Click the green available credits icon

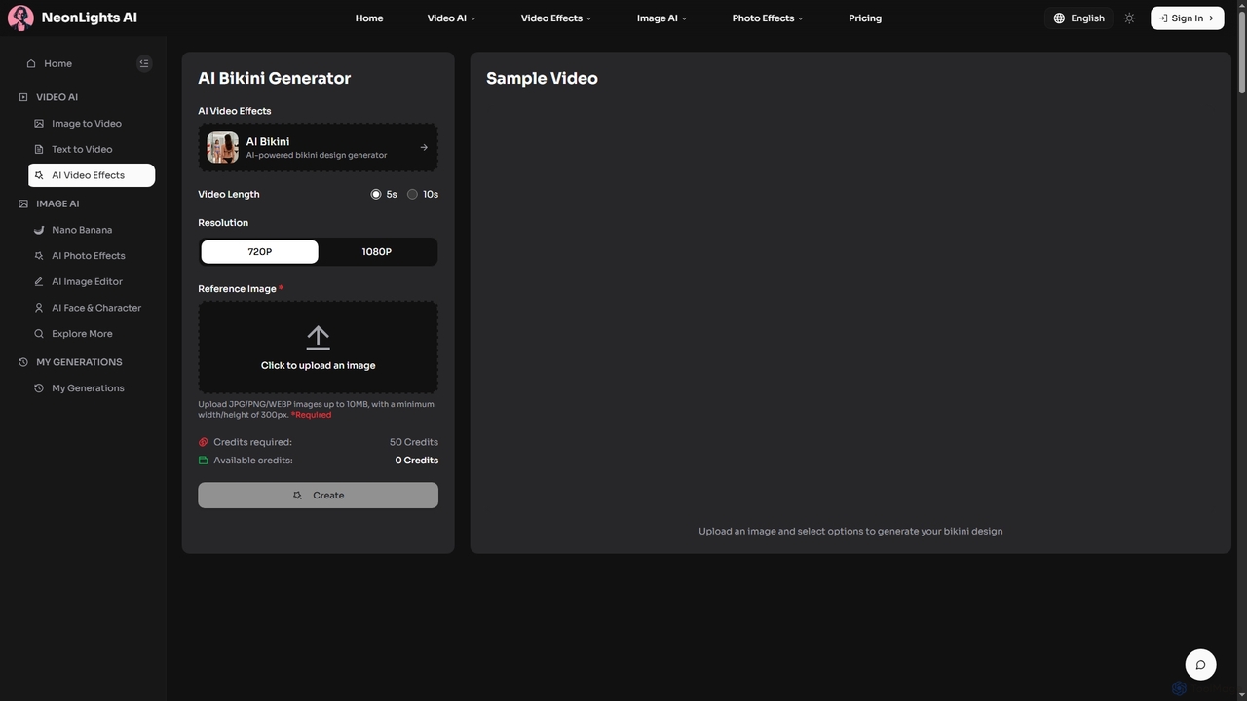point(204,461)
